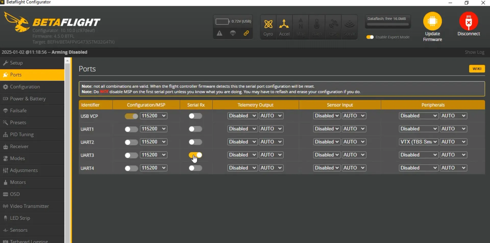
Task: Open the Presets tab
Action: click(x=32, y=123)
